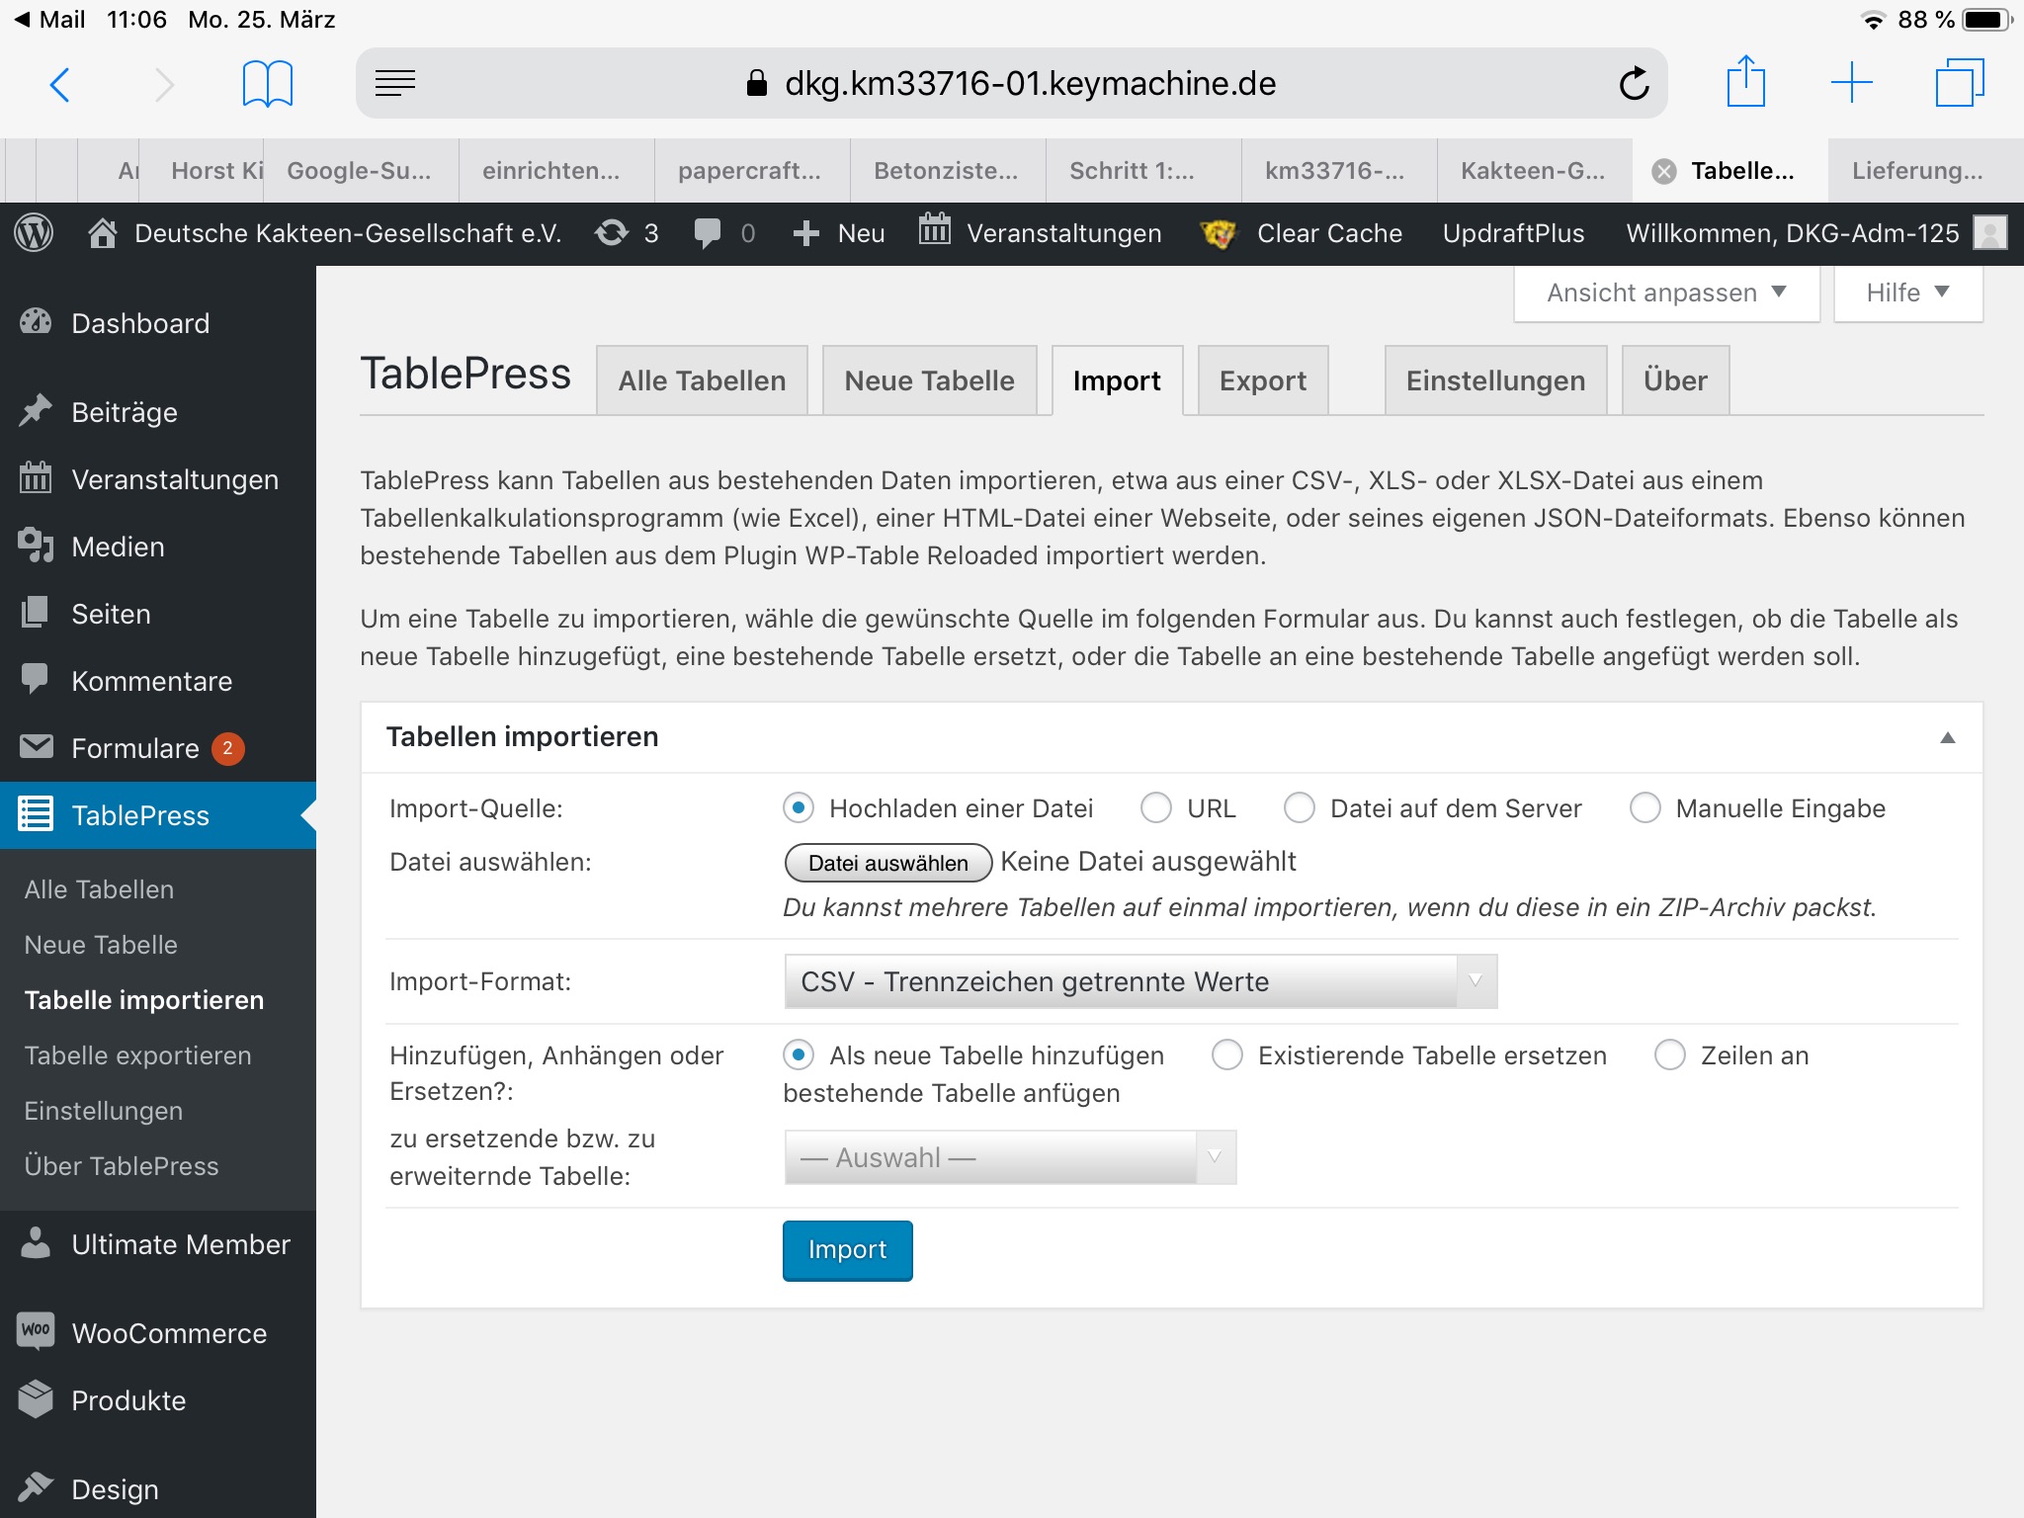Switch to the Export tab
Image resolution: width=2024 pixels, height=1518 pixels.
1262,380
